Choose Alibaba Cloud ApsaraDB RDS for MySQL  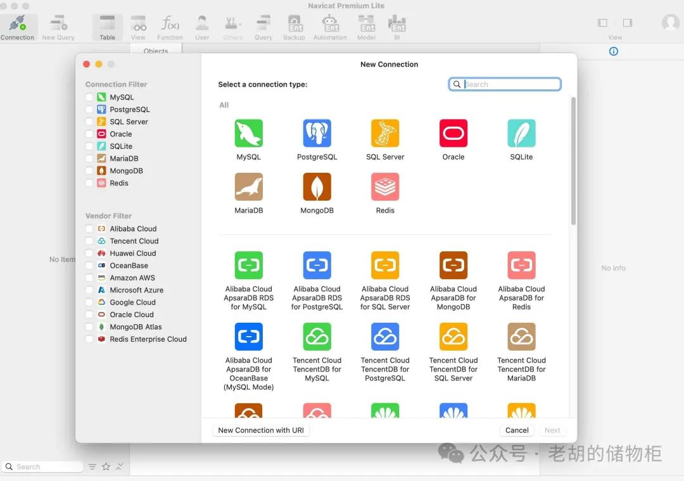[x=249, y=265]
